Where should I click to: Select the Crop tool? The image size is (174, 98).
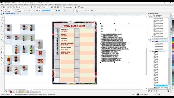(2, 20)
